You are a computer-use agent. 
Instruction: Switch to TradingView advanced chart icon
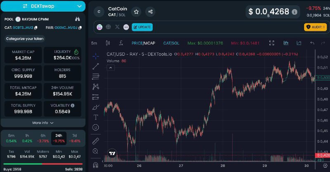tap(286, 43)
